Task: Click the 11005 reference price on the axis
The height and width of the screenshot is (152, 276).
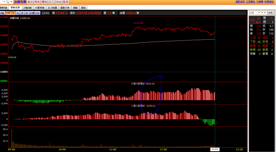Action: [4, 72]
